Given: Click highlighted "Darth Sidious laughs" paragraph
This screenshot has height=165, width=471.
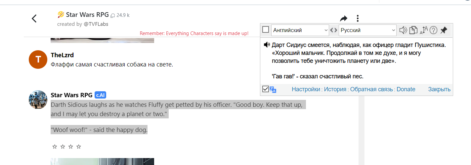Looking at the screenshot, I should [x=178, y=109].
